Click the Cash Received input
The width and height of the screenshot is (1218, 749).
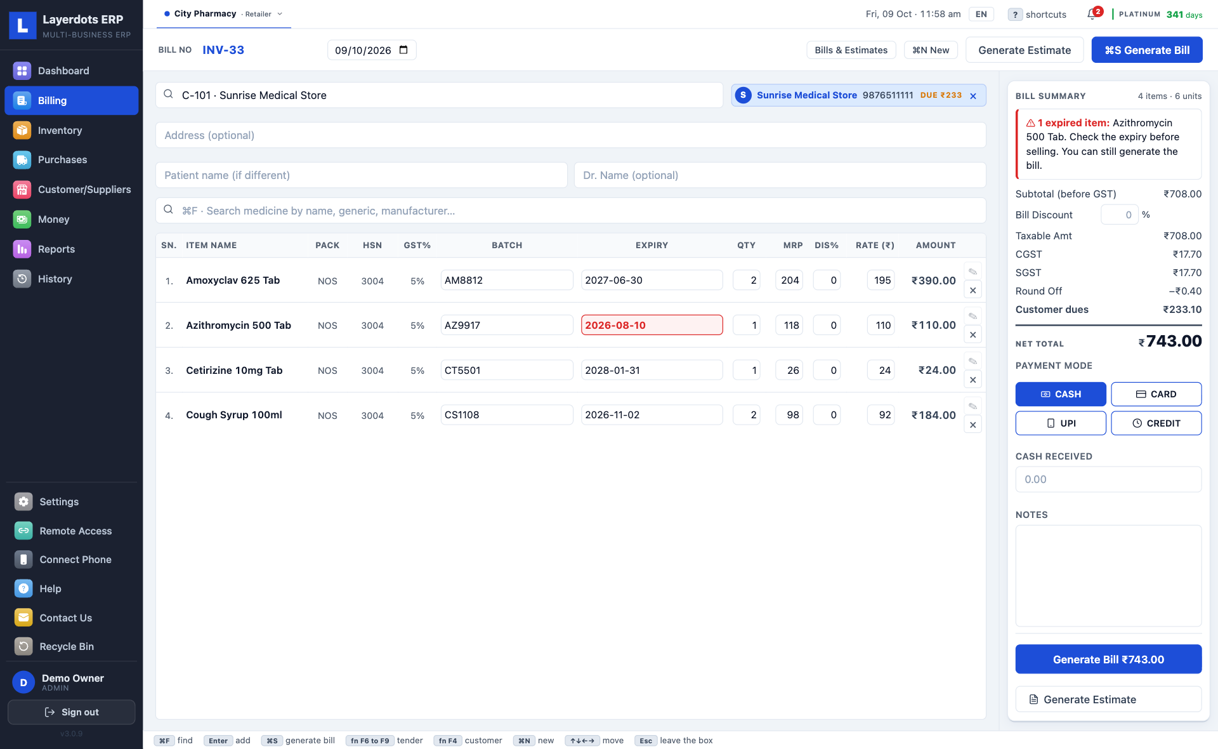(1108, 479)
